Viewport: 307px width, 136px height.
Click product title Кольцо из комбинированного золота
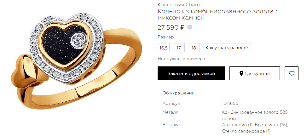(x=218, y=14)
